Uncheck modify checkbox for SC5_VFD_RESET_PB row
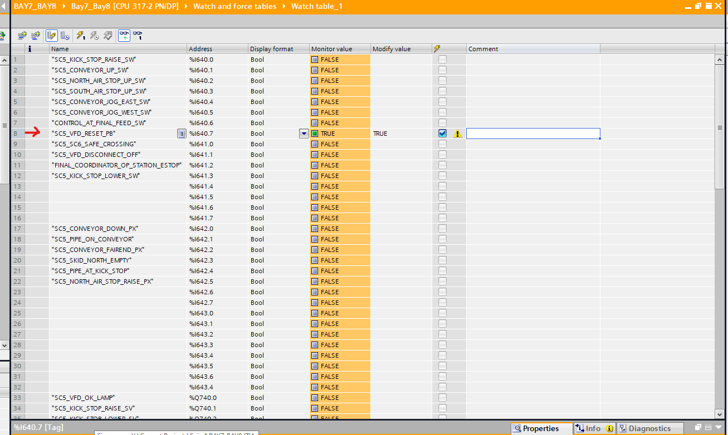Image resolution: width=728 pixels, height=435 pixels. pyautogui.click(x=442, y=134)
